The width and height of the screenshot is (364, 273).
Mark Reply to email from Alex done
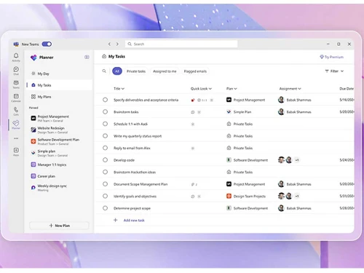(x=105, y=148)
